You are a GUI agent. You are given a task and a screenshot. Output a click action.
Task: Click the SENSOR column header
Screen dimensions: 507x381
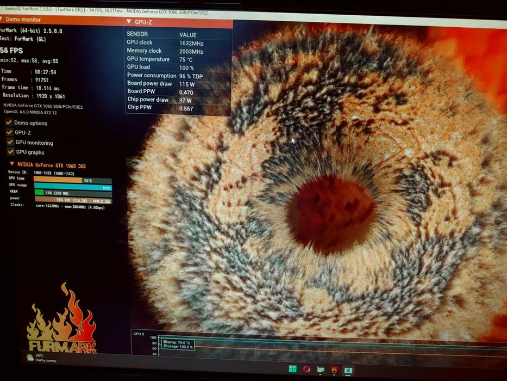[137, 34]
